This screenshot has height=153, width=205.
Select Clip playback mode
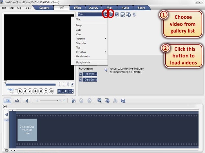click(12, 92)
